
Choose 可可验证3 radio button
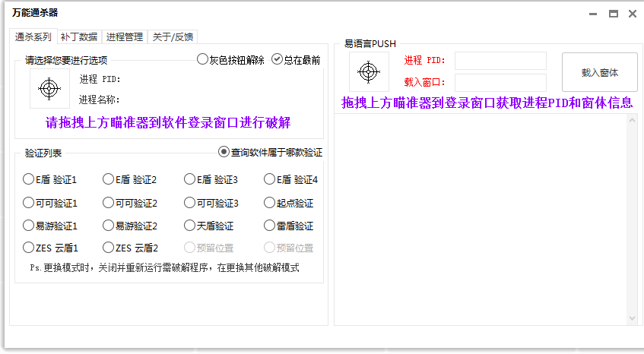tap(211, 203)
